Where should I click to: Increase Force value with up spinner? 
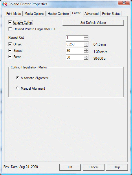click(86, 56)
